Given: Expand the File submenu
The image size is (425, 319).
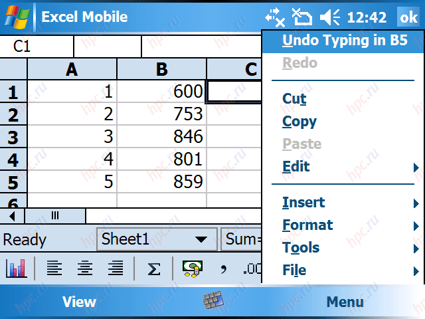Looking at the screenshot, I should 343,270.
